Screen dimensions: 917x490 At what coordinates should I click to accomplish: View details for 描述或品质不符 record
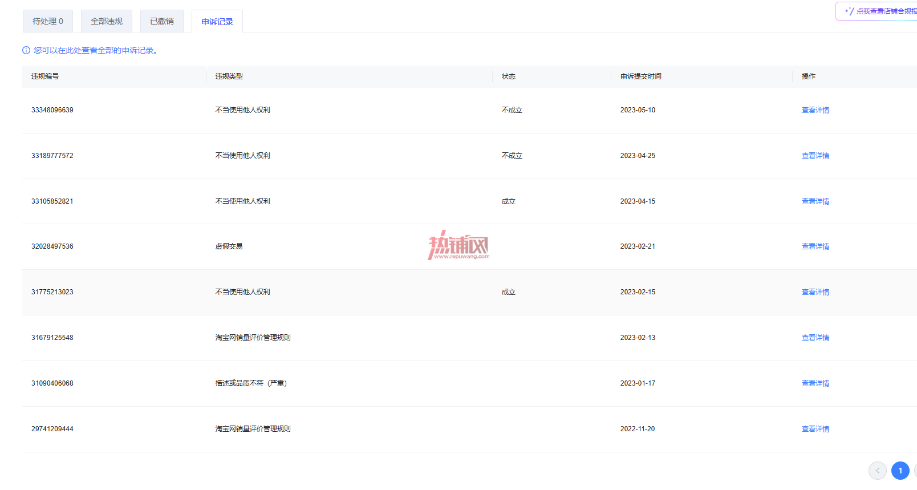pyautogui.click(x=815, y=383)
